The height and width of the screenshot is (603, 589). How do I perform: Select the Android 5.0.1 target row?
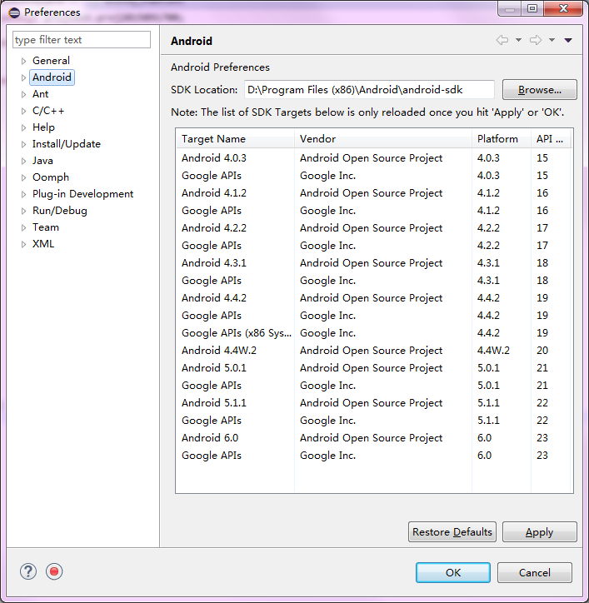pyautogui.click(x=374, y=368)
